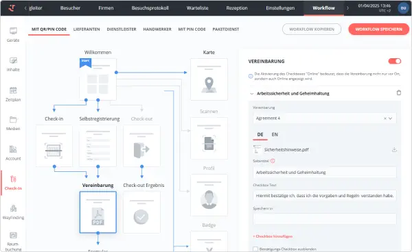The image size is (412, 252).
Task: Open Check-In in the sidebar
Action: click(x=13, y=183)
